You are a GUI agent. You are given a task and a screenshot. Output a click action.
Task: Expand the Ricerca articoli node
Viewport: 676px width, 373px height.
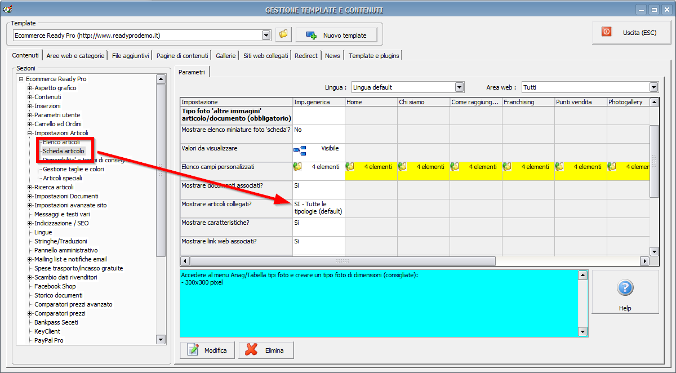click(x=30, y=187)
